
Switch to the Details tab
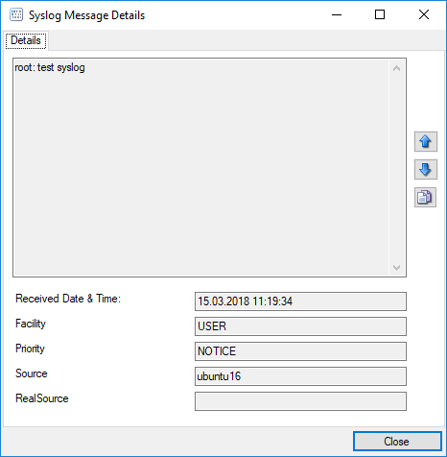coord(26,40)
